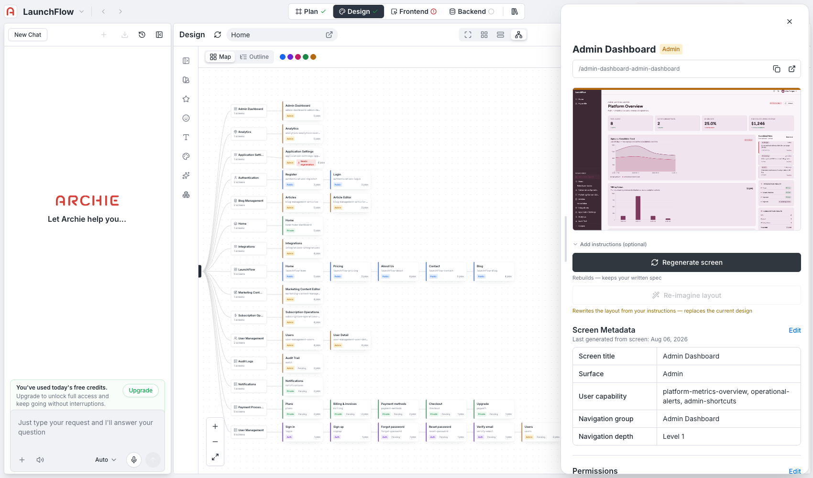Screen dimensions: 813x478
Task: Open admin dashboard route in new window
Action: 792,69
